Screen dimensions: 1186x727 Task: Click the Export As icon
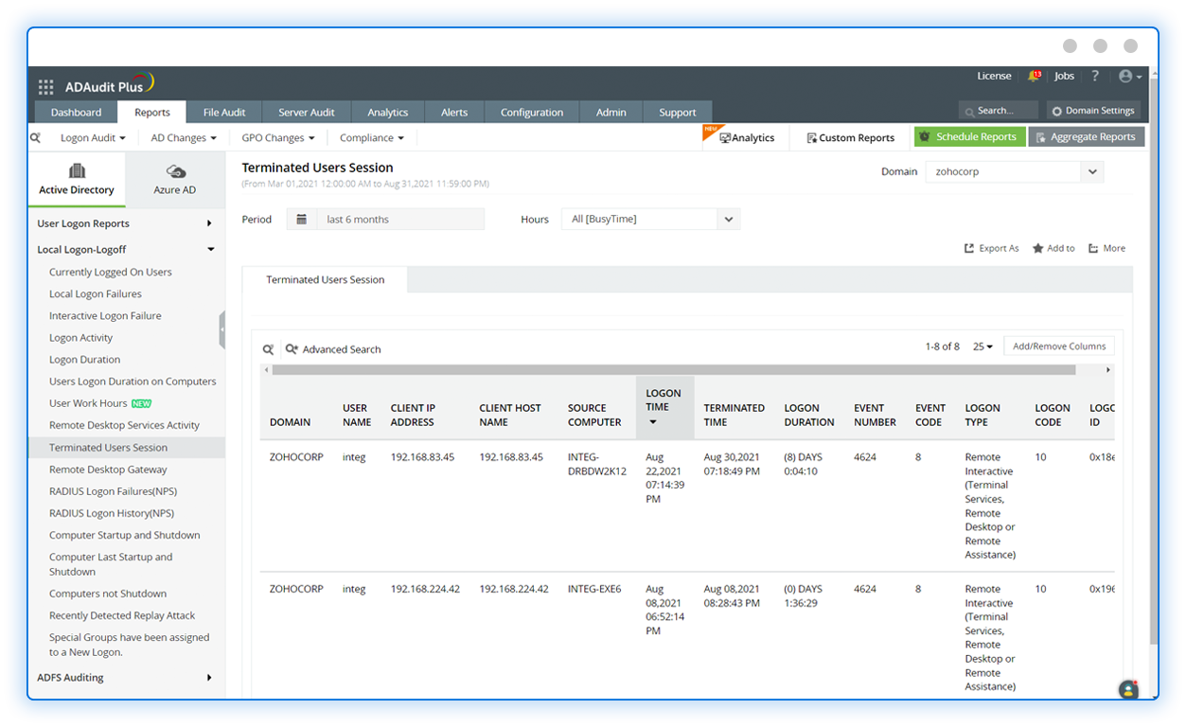(969, 248)
